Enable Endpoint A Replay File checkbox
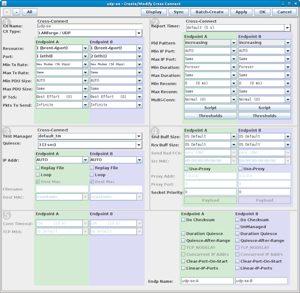Image resolution: width=300 pixels, height=293 pixels. [38, 168]
